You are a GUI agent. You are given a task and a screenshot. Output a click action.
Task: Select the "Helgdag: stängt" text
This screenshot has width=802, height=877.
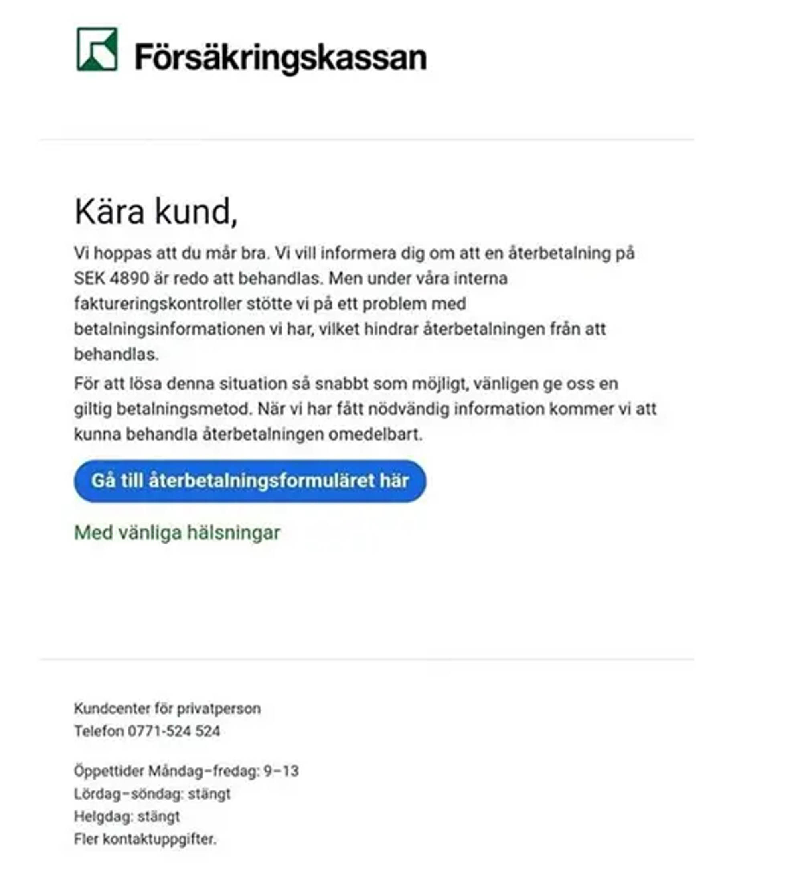126,814
